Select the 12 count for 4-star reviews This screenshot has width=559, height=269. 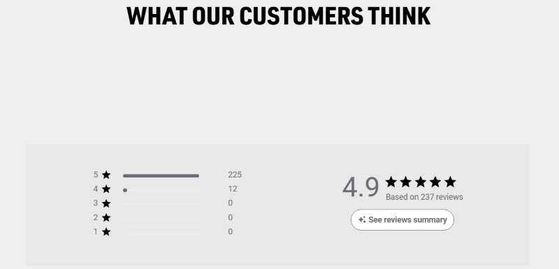click(x=233, y=189)
